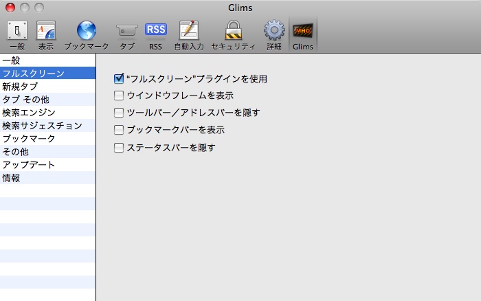Viewport: 481px width, 301px height.
Task: Uncheck "フルスクリーン"プラグインを使用 checkbox
Action: (119, 78)
